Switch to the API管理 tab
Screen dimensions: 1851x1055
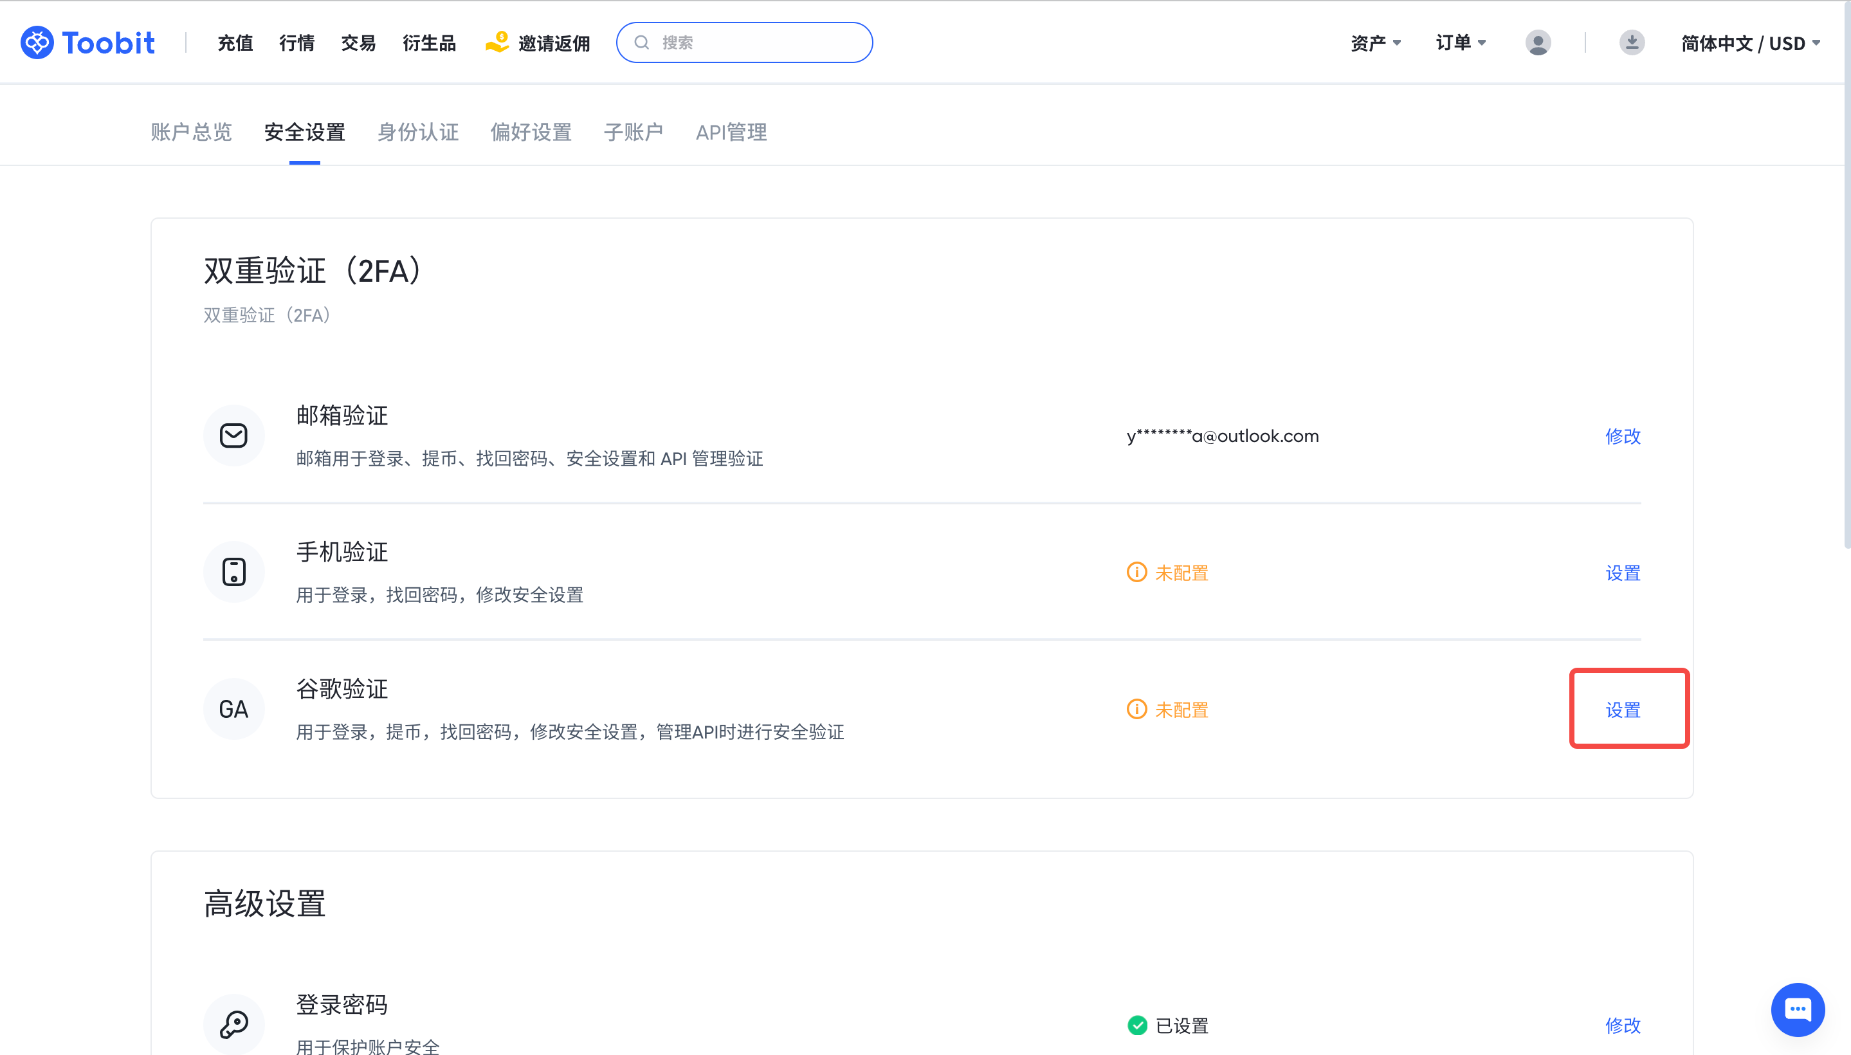coord(731,132)
